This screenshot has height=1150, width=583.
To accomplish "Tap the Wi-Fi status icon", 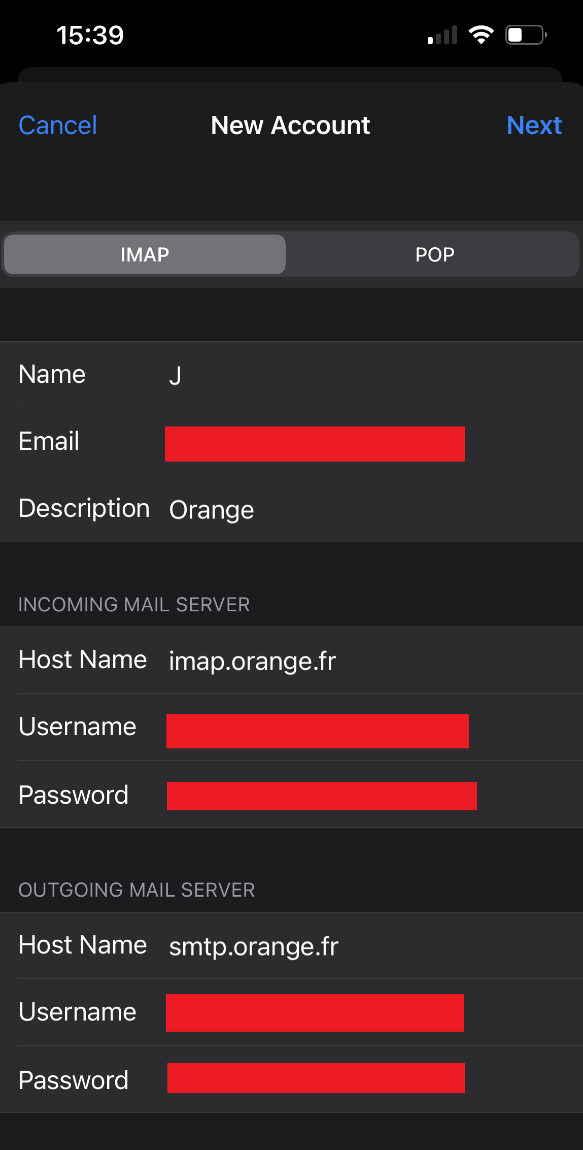I will pyautogui.click(x=481, y=35).
